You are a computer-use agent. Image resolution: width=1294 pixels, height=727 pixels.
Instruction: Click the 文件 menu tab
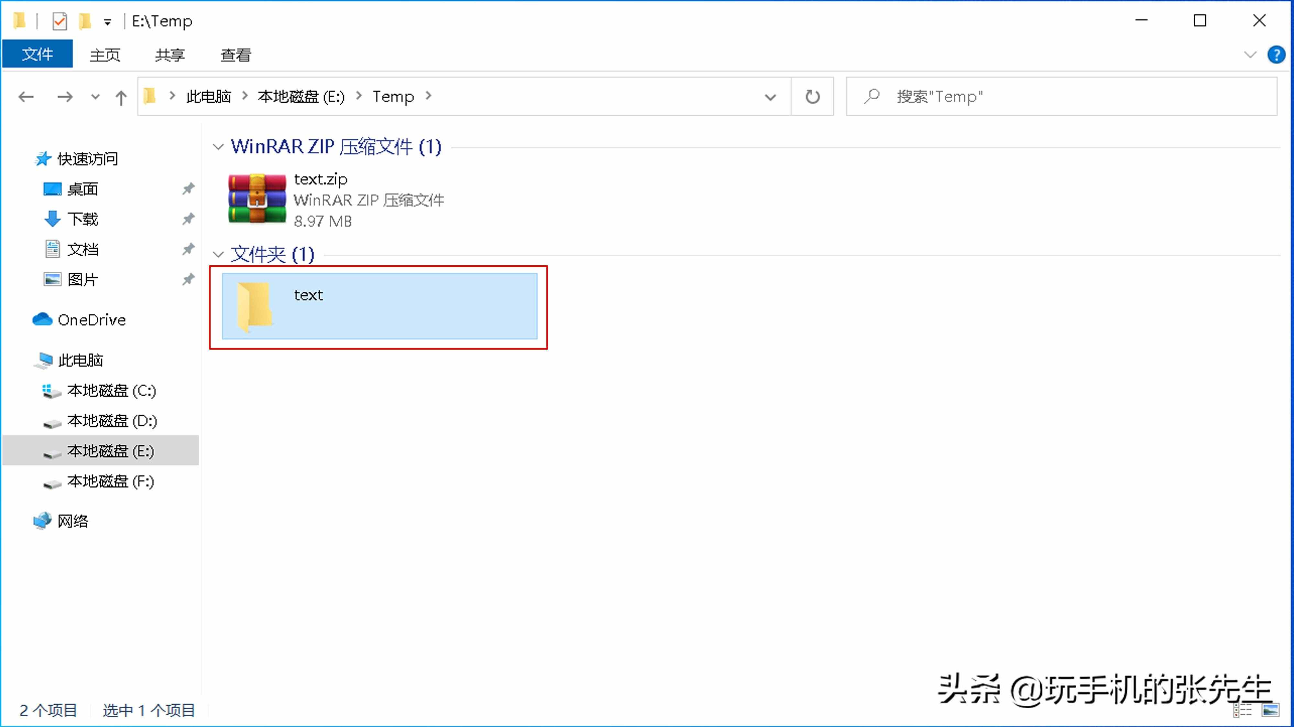point(37,55)
